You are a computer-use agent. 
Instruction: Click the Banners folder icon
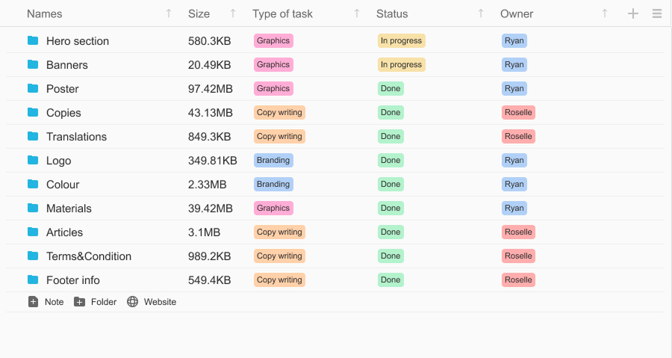pyautogui.click(x=33, y=65)
